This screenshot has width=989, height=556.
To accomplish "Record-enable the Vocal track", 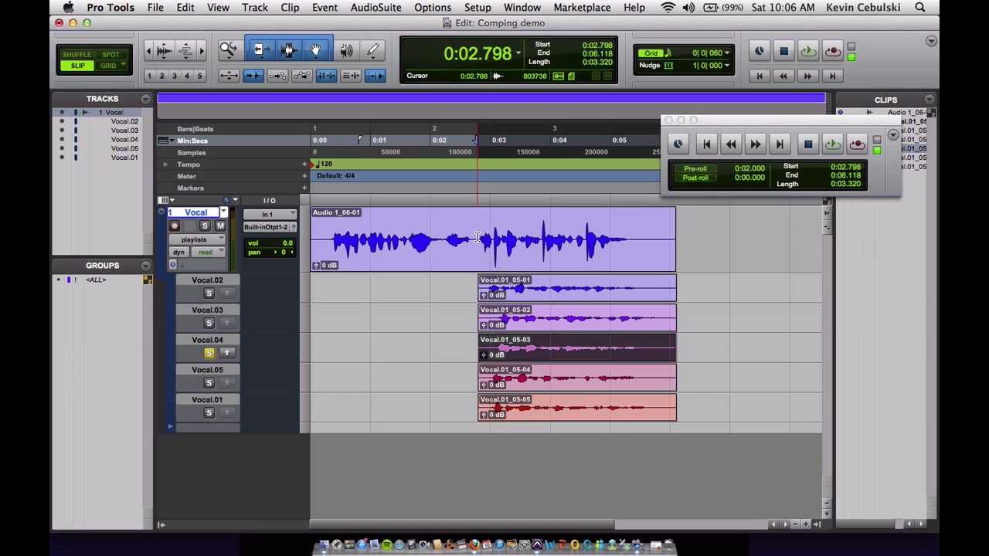I will [175, 226].
